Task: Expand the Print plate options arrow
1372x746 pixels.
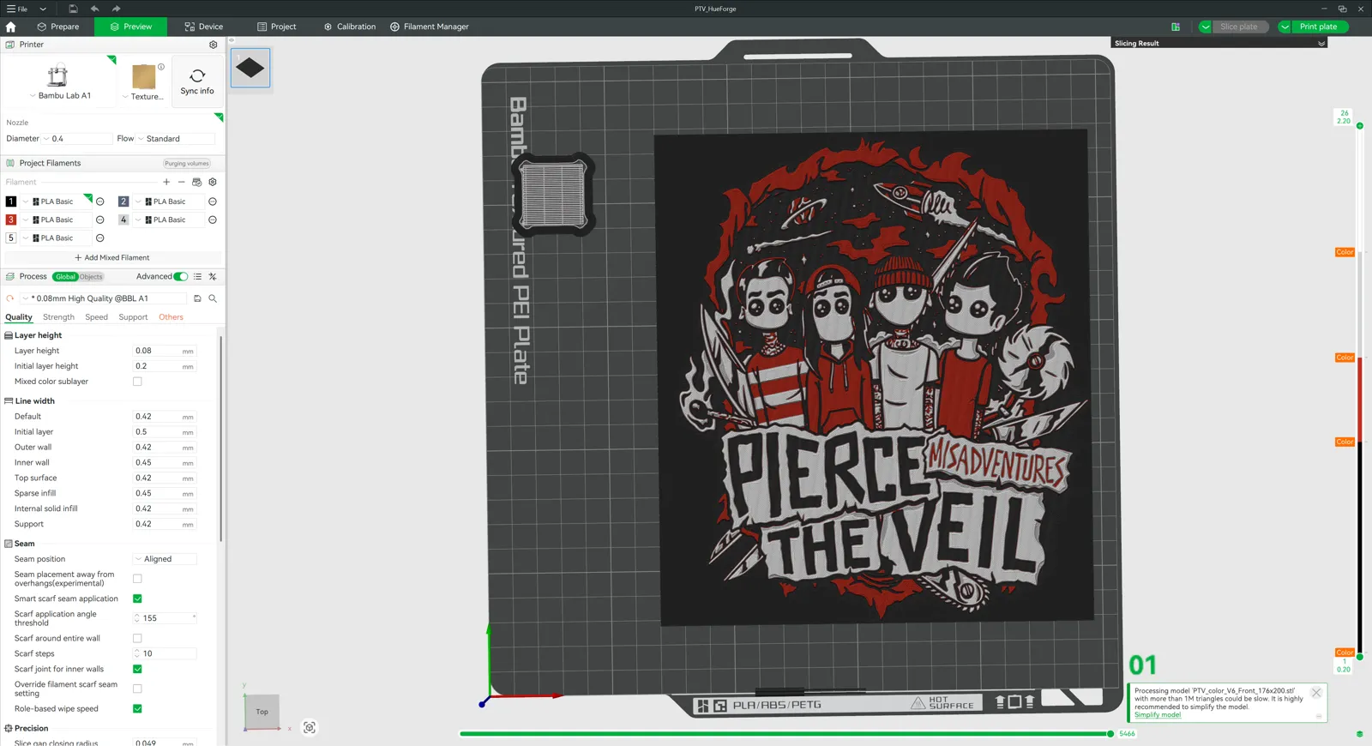Action: pos(1285,27)
